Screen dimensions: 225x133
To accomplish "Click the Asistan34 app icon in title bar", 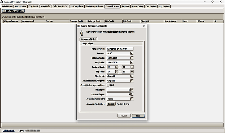I will click(2, 2).
